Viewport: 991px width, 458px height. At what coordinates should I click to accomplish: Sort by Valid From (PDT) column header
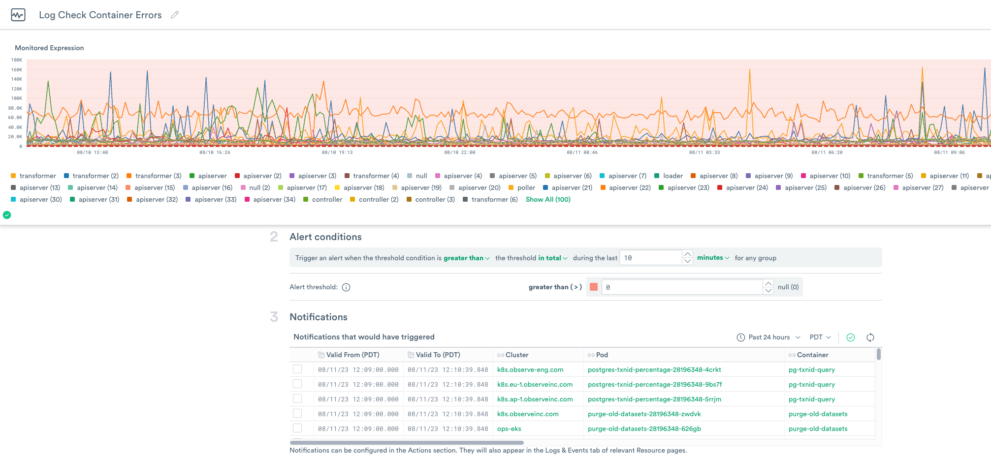pyautogui.click(x=352, y=355)
